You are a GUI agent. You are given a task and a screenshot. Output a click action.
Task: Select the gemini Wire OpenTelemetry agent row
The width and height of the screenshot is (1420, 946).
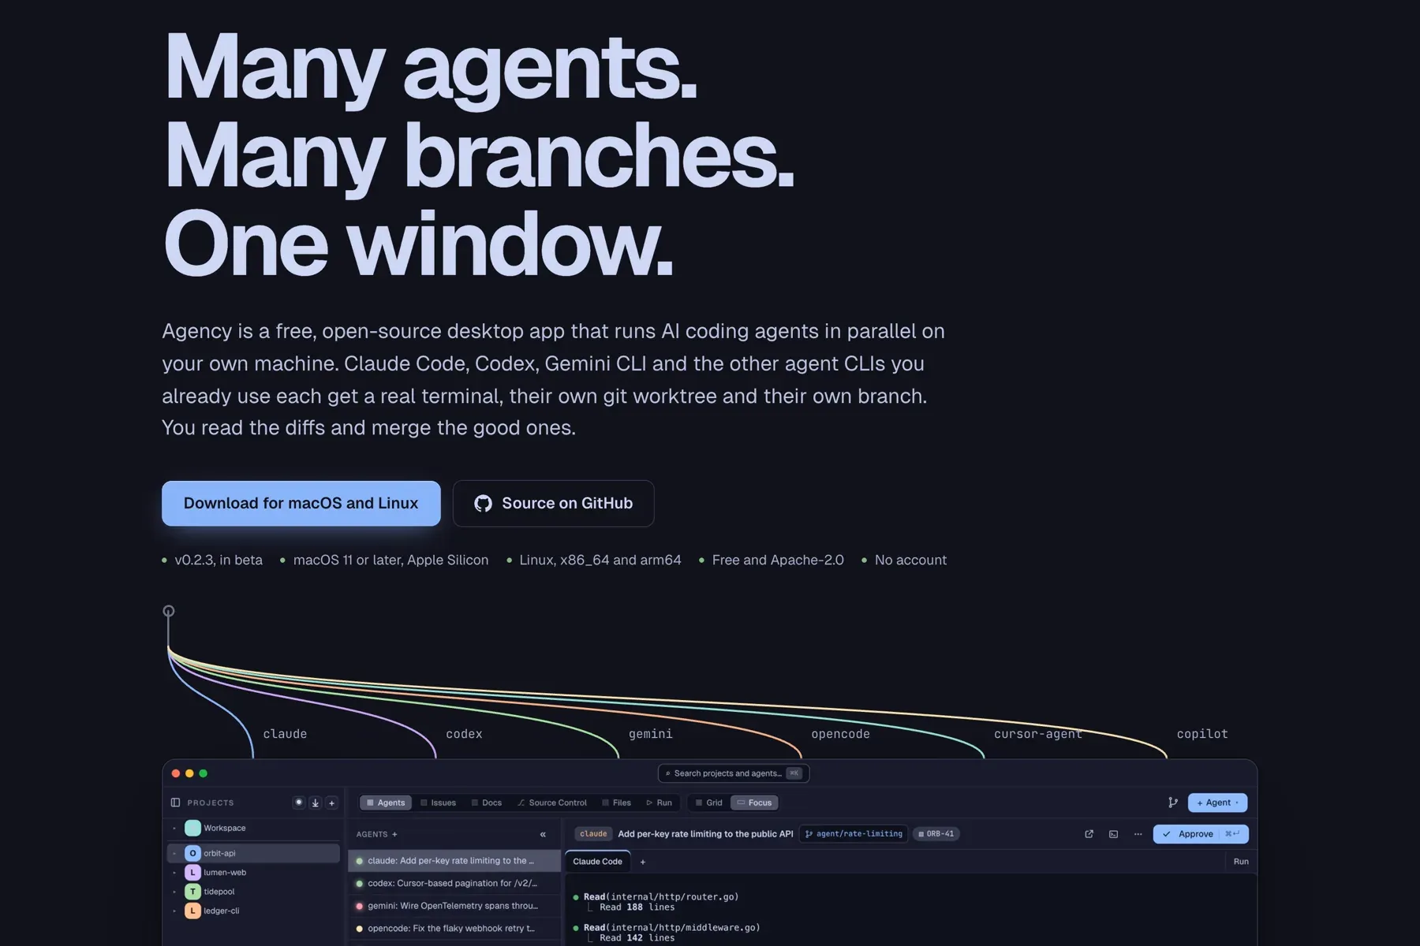[454, 906]
